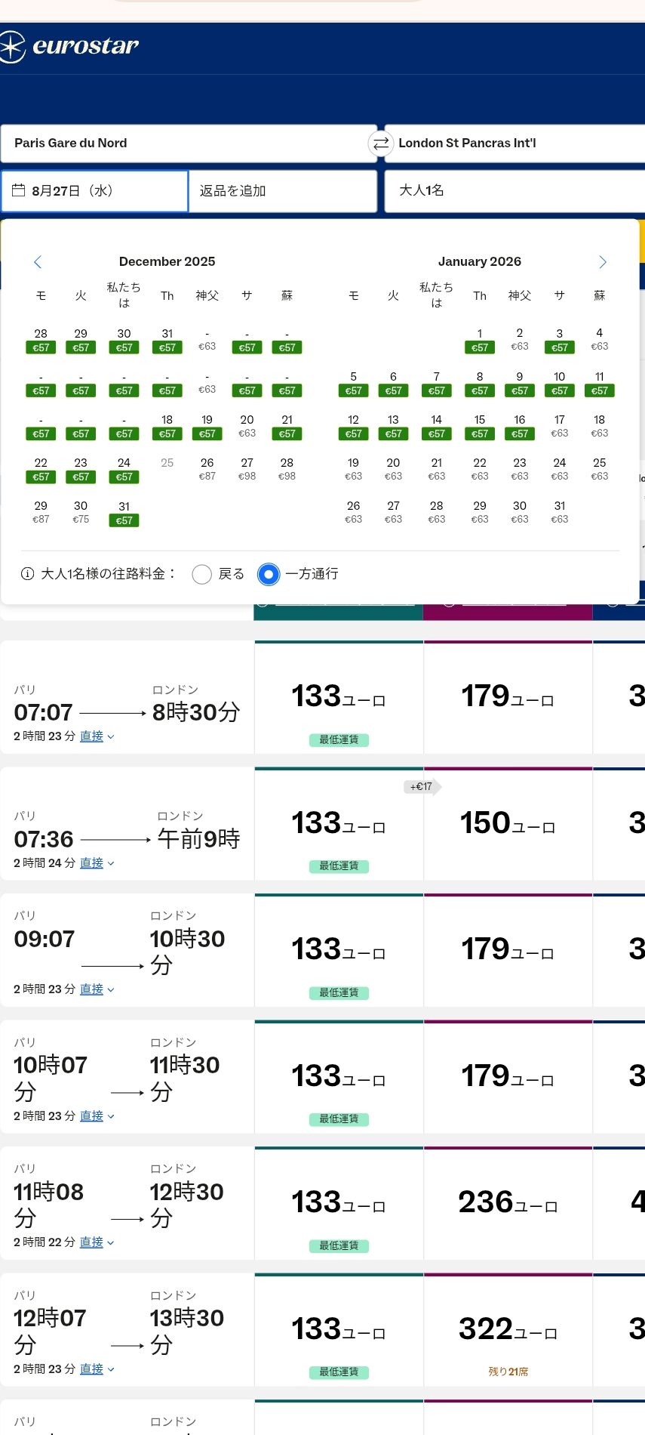Click calendar icon in departure date field
Screen dimensions: 645x1435
point(19,190)
